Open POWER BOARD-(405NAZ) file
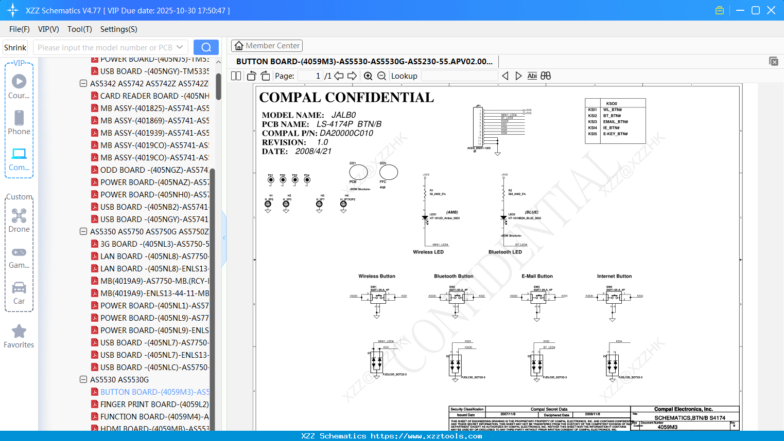Screen dimensions: 784x441 click(x=154, y=182)
